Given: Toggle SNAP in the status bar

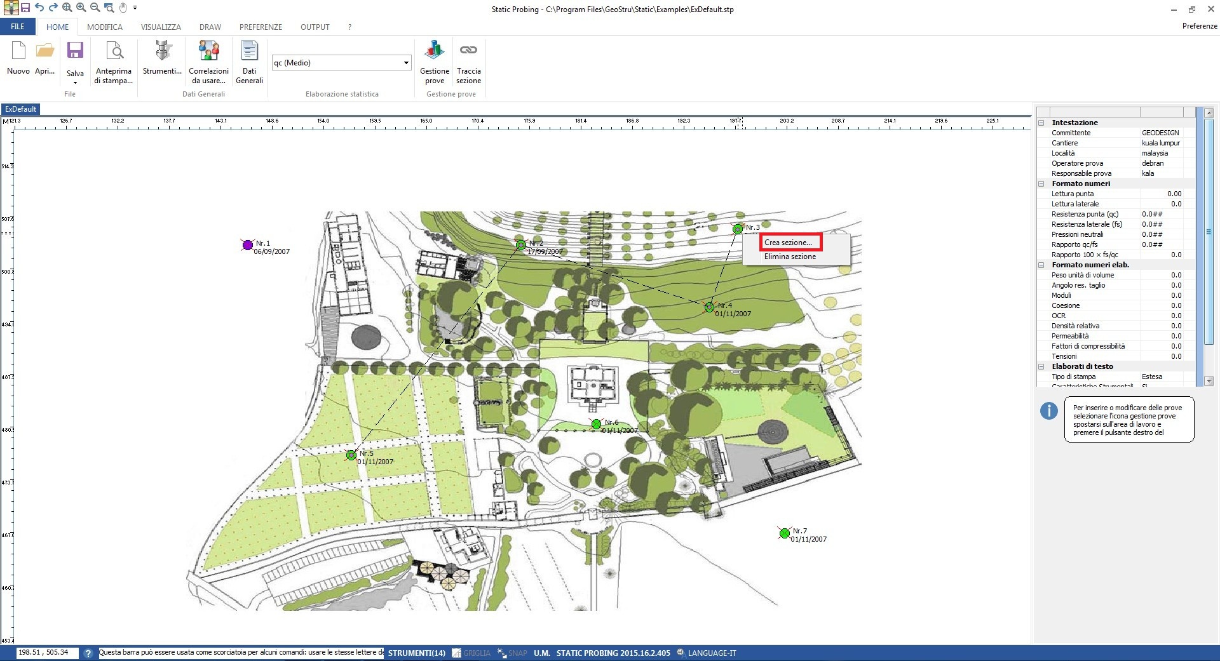Looking at the screenshot, I should (x=512, y=653).
